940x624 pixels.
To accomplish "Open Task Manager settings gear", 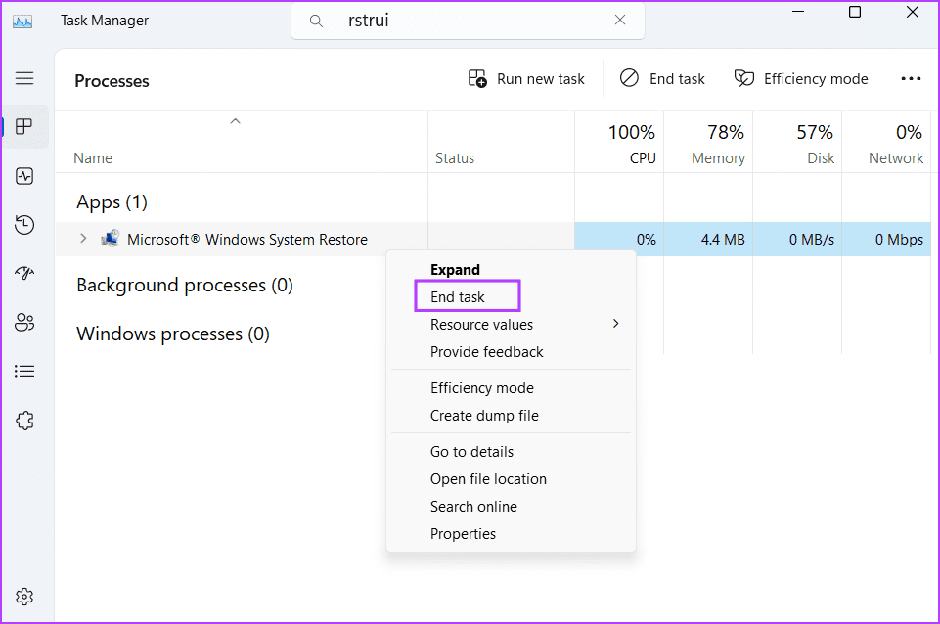I will point(24,597).
